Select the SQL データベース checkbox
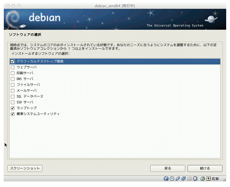 coord(13,96)
